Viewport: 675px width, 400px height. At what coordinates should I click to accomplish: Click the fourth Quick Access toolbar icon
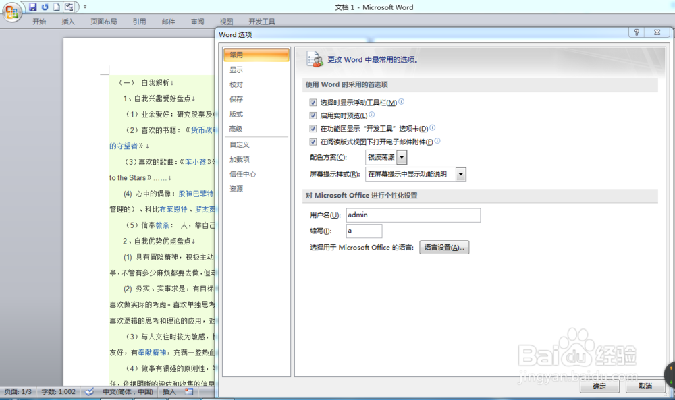click(x=69, y=7)
